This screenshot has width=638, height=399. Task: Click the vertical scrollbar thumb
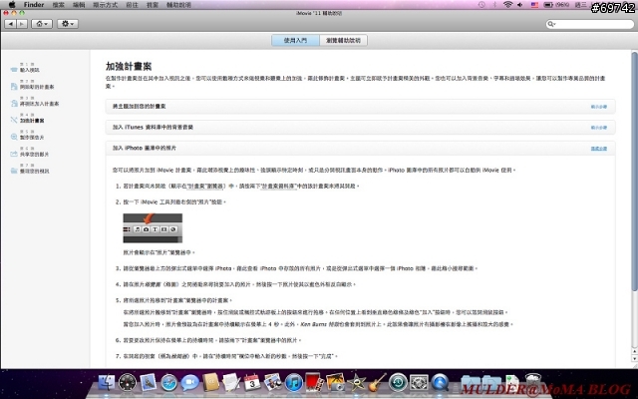[634, 171]
